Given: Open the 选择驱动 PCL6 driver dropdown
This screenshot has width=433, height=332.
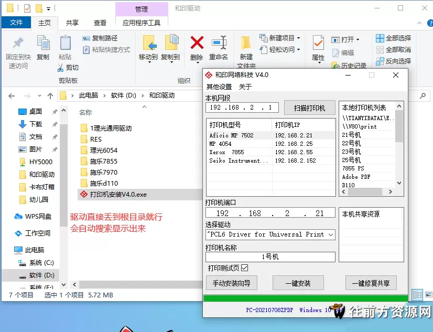Looking at the screenshot, I should tap(331, 235).
